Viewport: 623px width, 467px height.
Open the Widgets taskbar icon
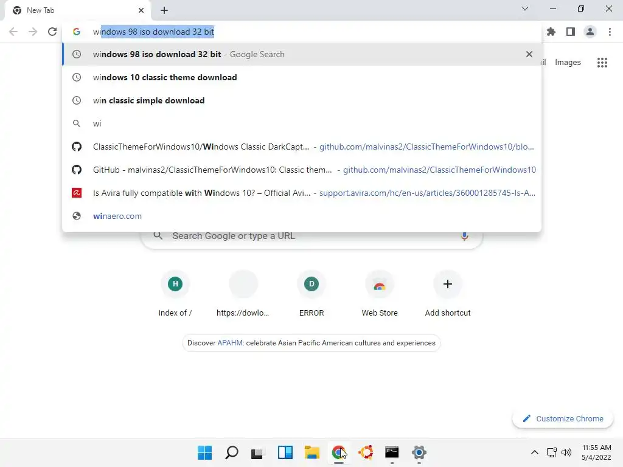click(x=285, y=452)
